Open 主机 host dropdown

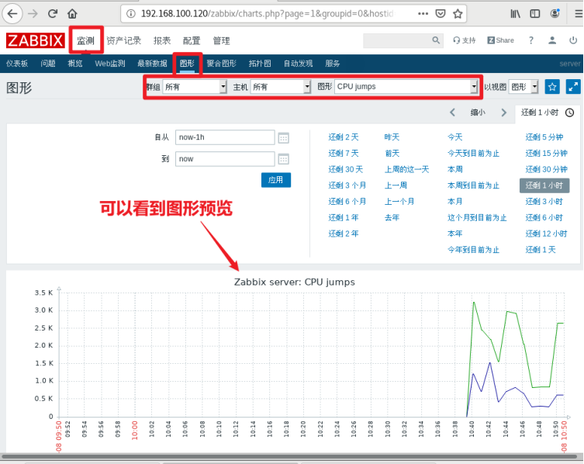(x=281, y=87)
